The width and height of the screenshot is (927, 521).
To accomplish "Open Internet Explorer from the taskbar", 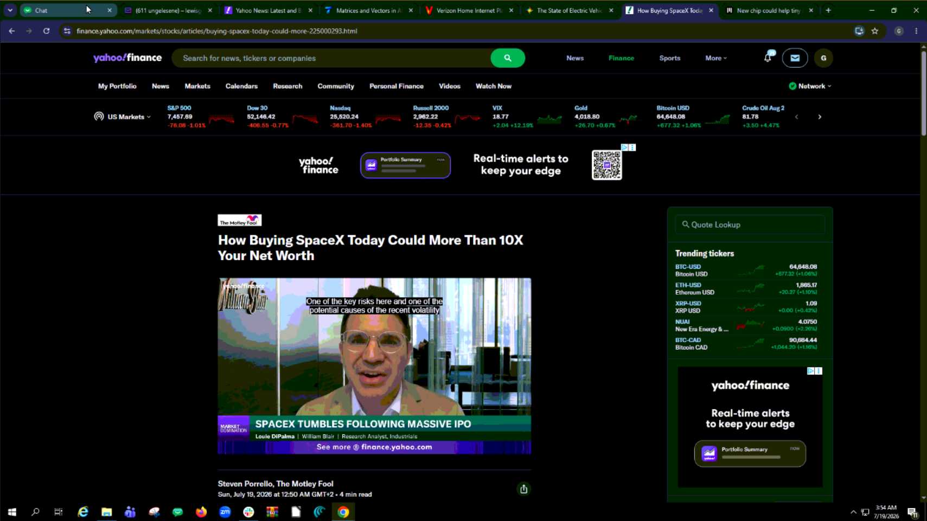I will coord(83,512).
